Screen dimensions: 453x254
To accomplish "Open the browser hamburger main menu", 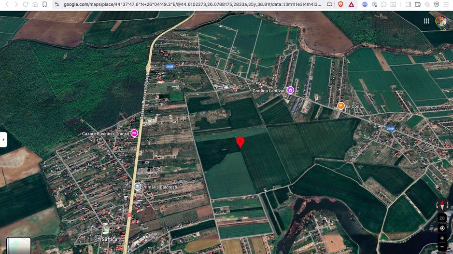I will click(446, 4).
